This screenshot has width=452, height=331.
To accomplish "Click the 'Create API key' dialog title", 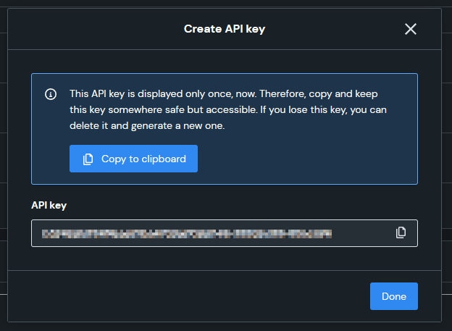I will pos(225,29).
